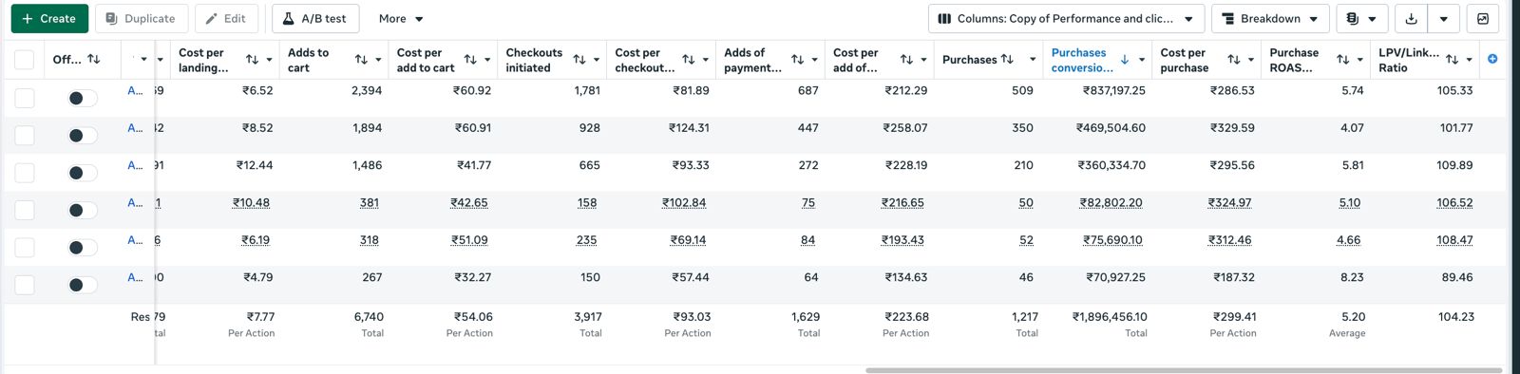Sort by Checkouts initiated column arrows

click(x=579, y=59)
